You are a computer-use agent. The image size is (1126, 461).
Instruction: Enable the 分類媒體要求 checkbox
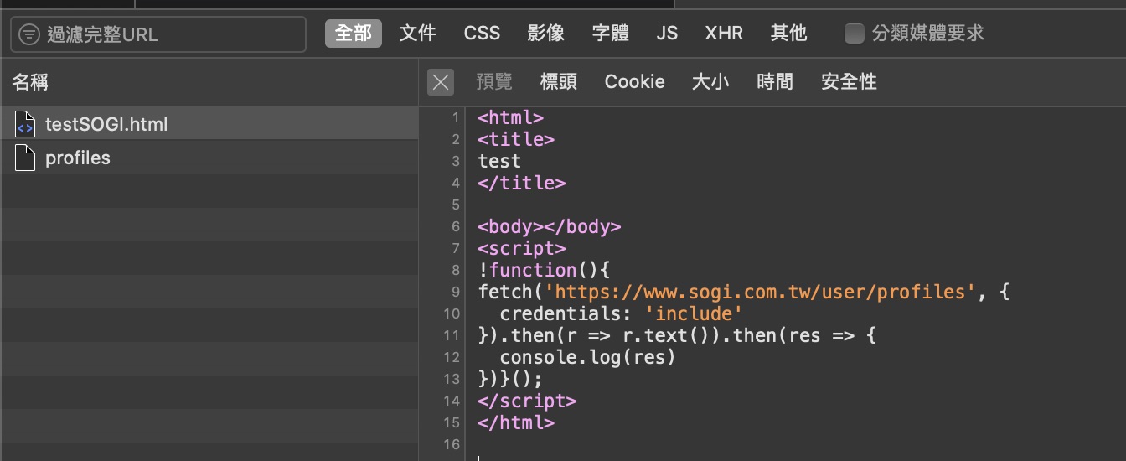[x=854, y=34]
